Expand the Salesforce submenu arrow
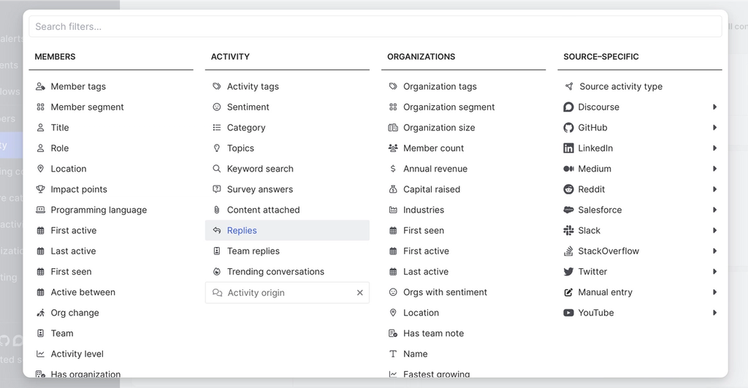Image resolution: width=748 pixels, height=388 pixels. coord(714,210)
